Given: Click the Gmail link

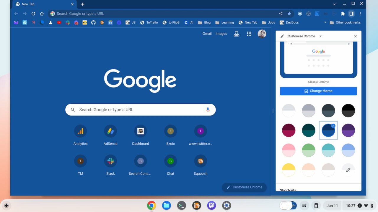Looking at the screenshot, I should pyautogui.click(x=207, y=34).
